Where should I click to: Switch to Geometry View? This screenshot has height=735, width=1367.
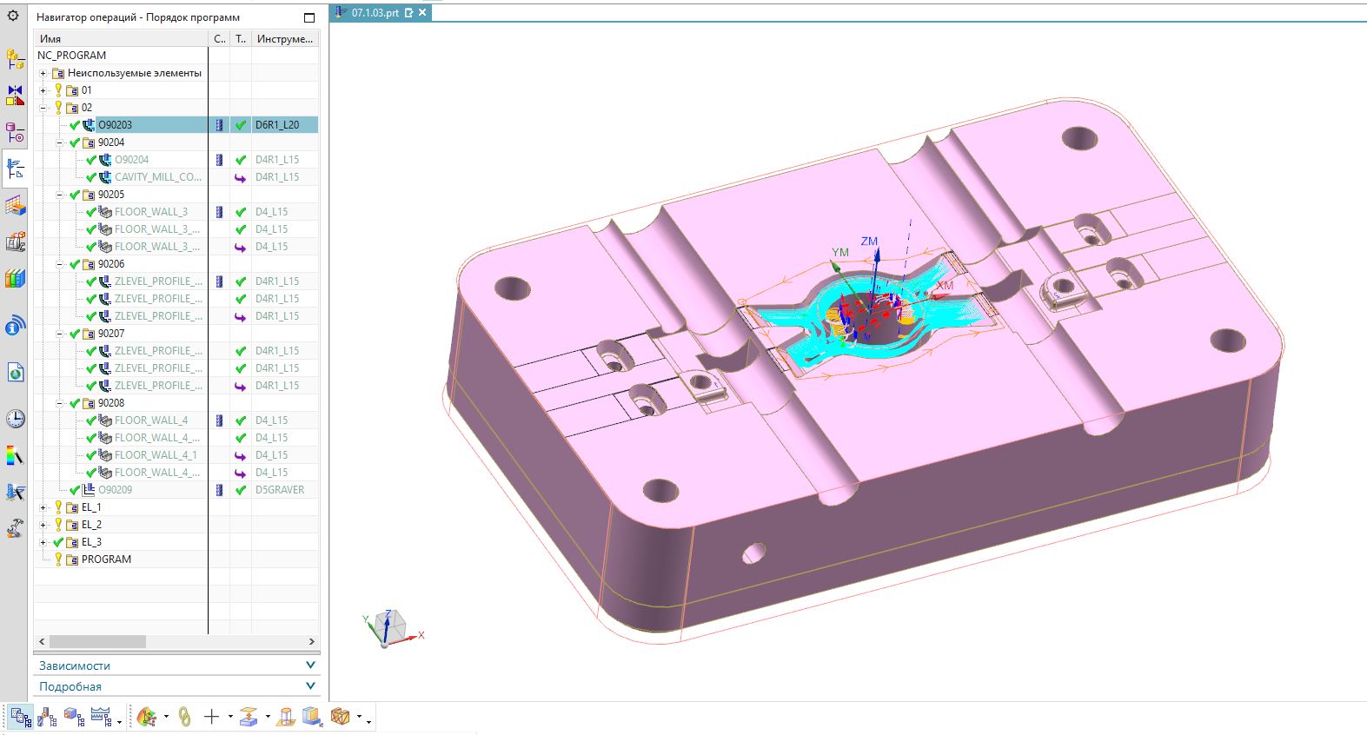click(x=74, y=717)
